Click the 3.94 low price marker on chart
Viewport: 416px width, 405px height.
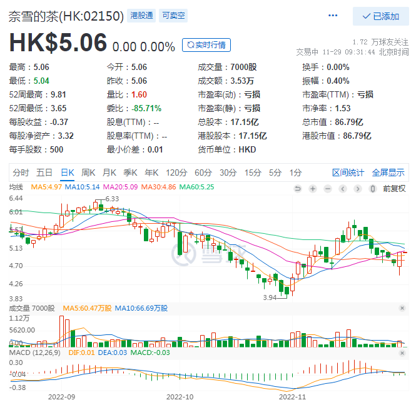[270, 297]
